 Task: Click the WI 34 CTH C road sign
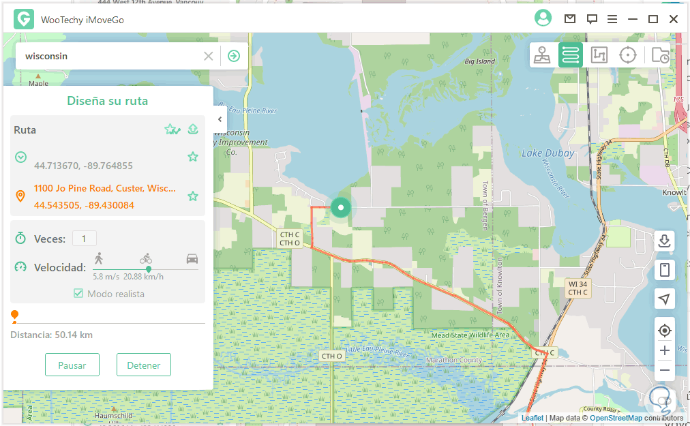tap(577, 288)
